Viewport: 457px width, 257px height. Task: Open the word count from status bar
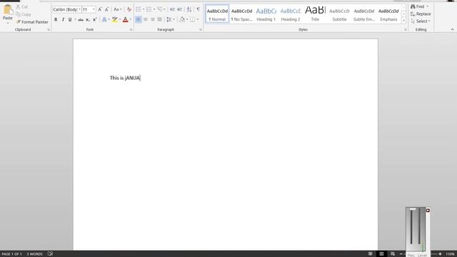click(35, 254)
